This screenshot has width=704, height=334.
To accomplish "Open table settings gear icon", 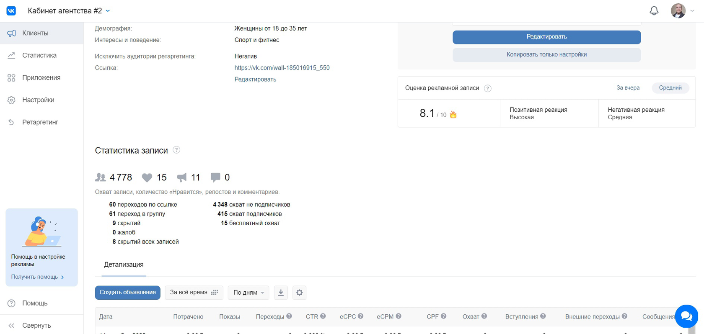I will 299,293.
